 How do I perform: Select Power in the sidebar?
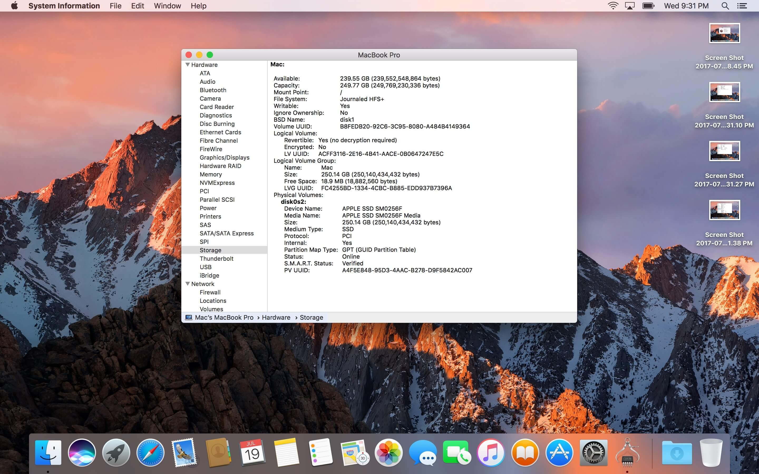tap(208, 208)
